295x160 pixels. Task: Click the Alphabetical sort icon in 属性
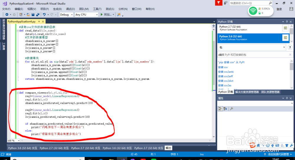click(225, 109)
